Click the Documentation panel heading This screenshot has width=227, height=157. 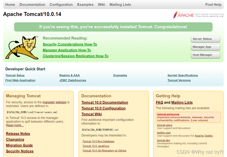[x=96, y=96]
